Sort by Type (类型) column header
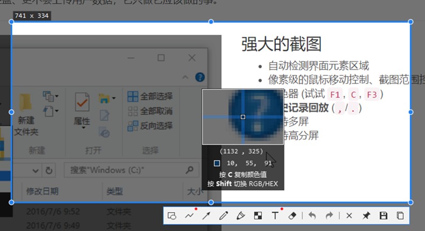 (115, 191)
